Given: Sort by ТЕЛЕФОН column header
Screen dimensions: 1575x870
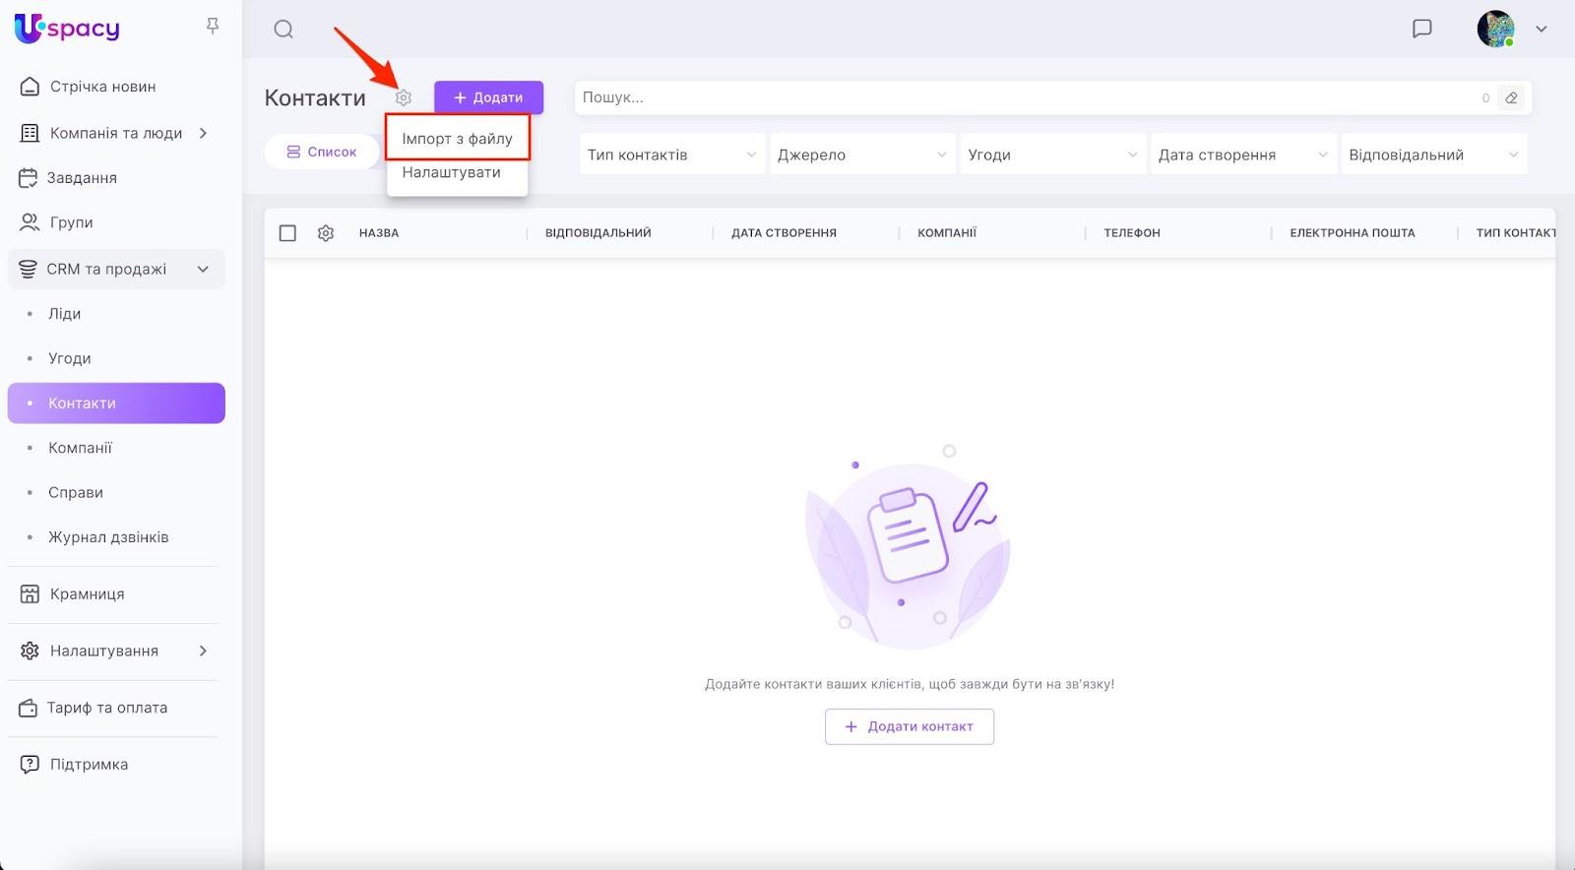Looking at the screenshot, I should 1132,233.
